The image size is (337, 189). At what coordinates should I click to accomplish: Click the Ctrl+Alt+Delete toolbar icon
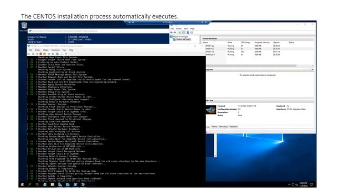[x=28, y=54]
